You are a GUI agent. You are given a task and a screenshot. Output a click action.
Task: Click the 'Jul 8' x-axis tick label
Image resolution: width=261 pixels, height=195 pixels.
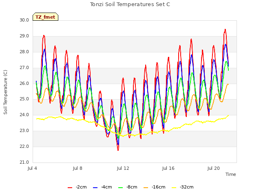77,168
